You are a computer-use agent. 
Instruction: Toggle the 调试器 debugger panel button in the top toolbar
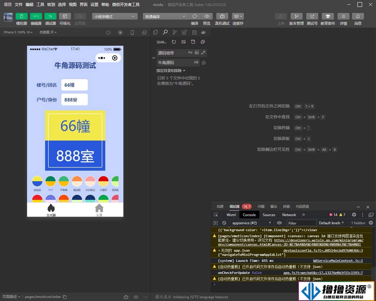(51, 16)
